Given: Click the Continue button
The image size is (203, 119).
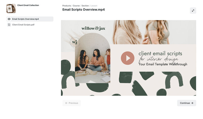Looking at the screenshot, I should (187, 103).
